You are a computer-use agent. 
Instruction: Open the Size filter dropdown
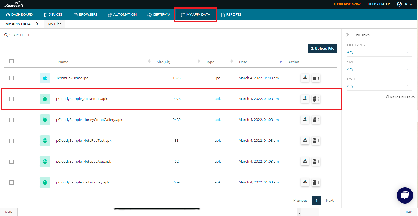point(379,69)
